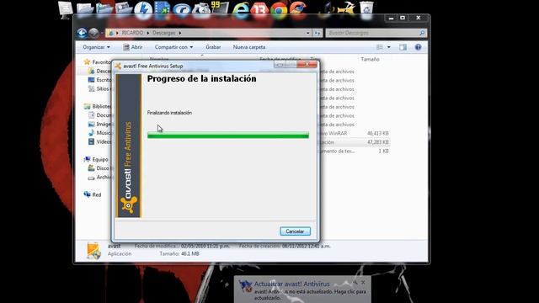Screen dimensions: 539x303
Task: Click the Actualizar avast! Antivirus notification title
Action: pos(292,284)
